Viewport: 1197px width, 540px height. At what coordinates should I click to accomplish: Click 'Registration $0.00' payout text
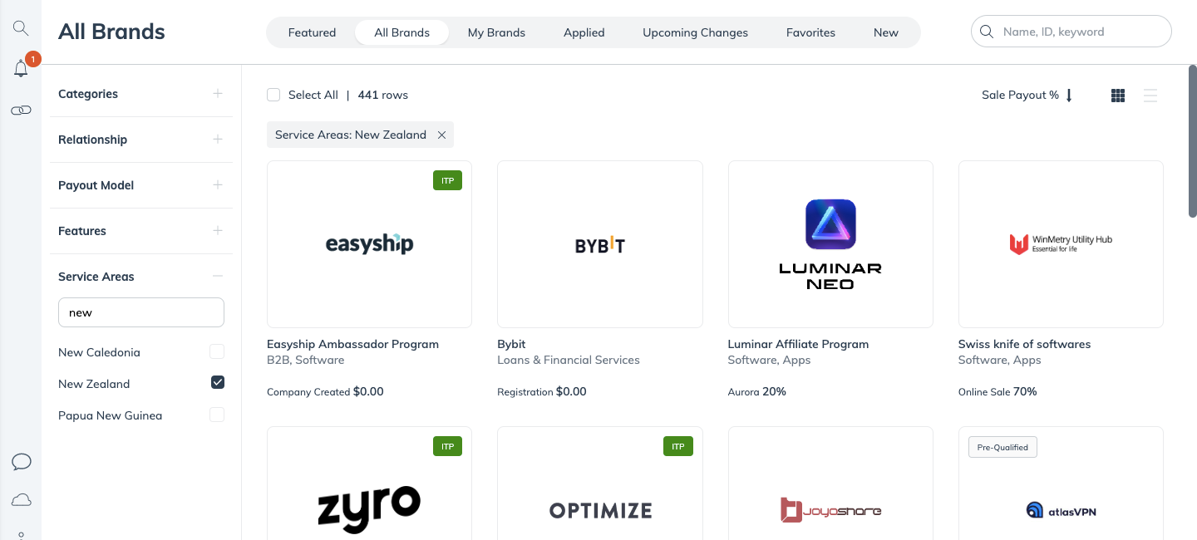click(x=542, y=391)
